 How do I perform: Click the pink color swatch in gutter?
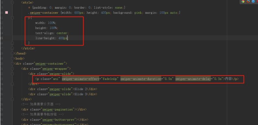coord(6,13)
